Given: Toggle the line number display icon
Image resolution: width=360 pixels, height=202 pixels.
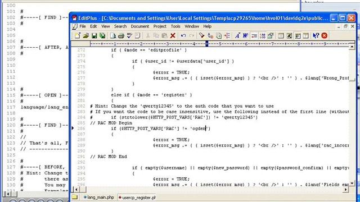Looking at the screenshot, I should 263,36.
